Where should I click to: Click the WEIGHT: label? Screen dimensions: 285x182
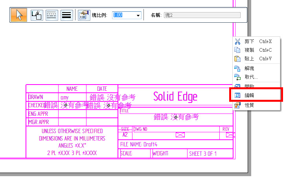point(161,153)
